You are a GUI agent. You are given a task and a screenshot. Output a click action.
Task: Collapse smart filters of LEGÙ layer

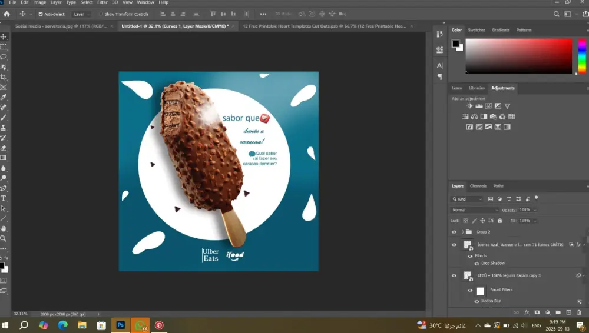tap(584, 275)
